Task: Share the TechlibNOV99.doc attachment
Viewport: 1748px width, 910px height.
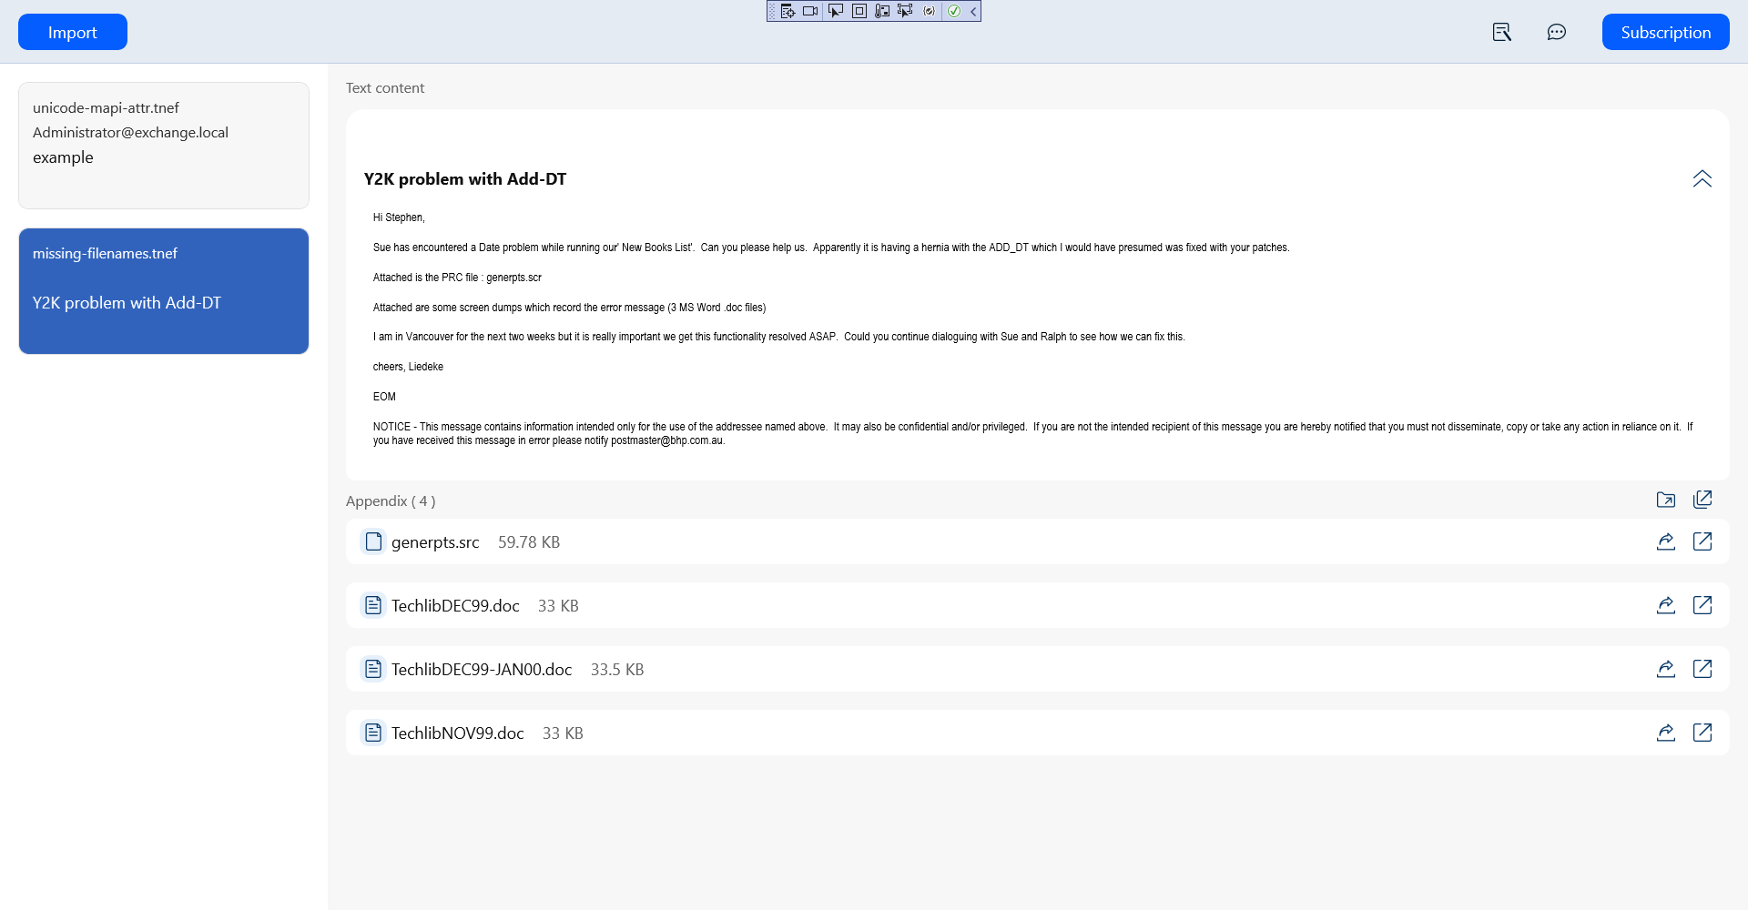Action: (1666, 732)
